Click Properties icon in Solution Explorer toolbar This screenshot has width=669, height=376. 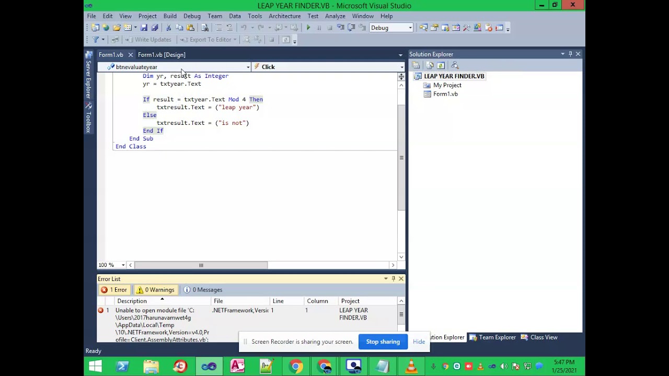416,65
